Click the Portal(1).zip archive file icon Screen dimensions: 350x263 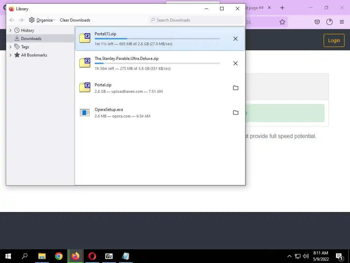tap(85, 38)
